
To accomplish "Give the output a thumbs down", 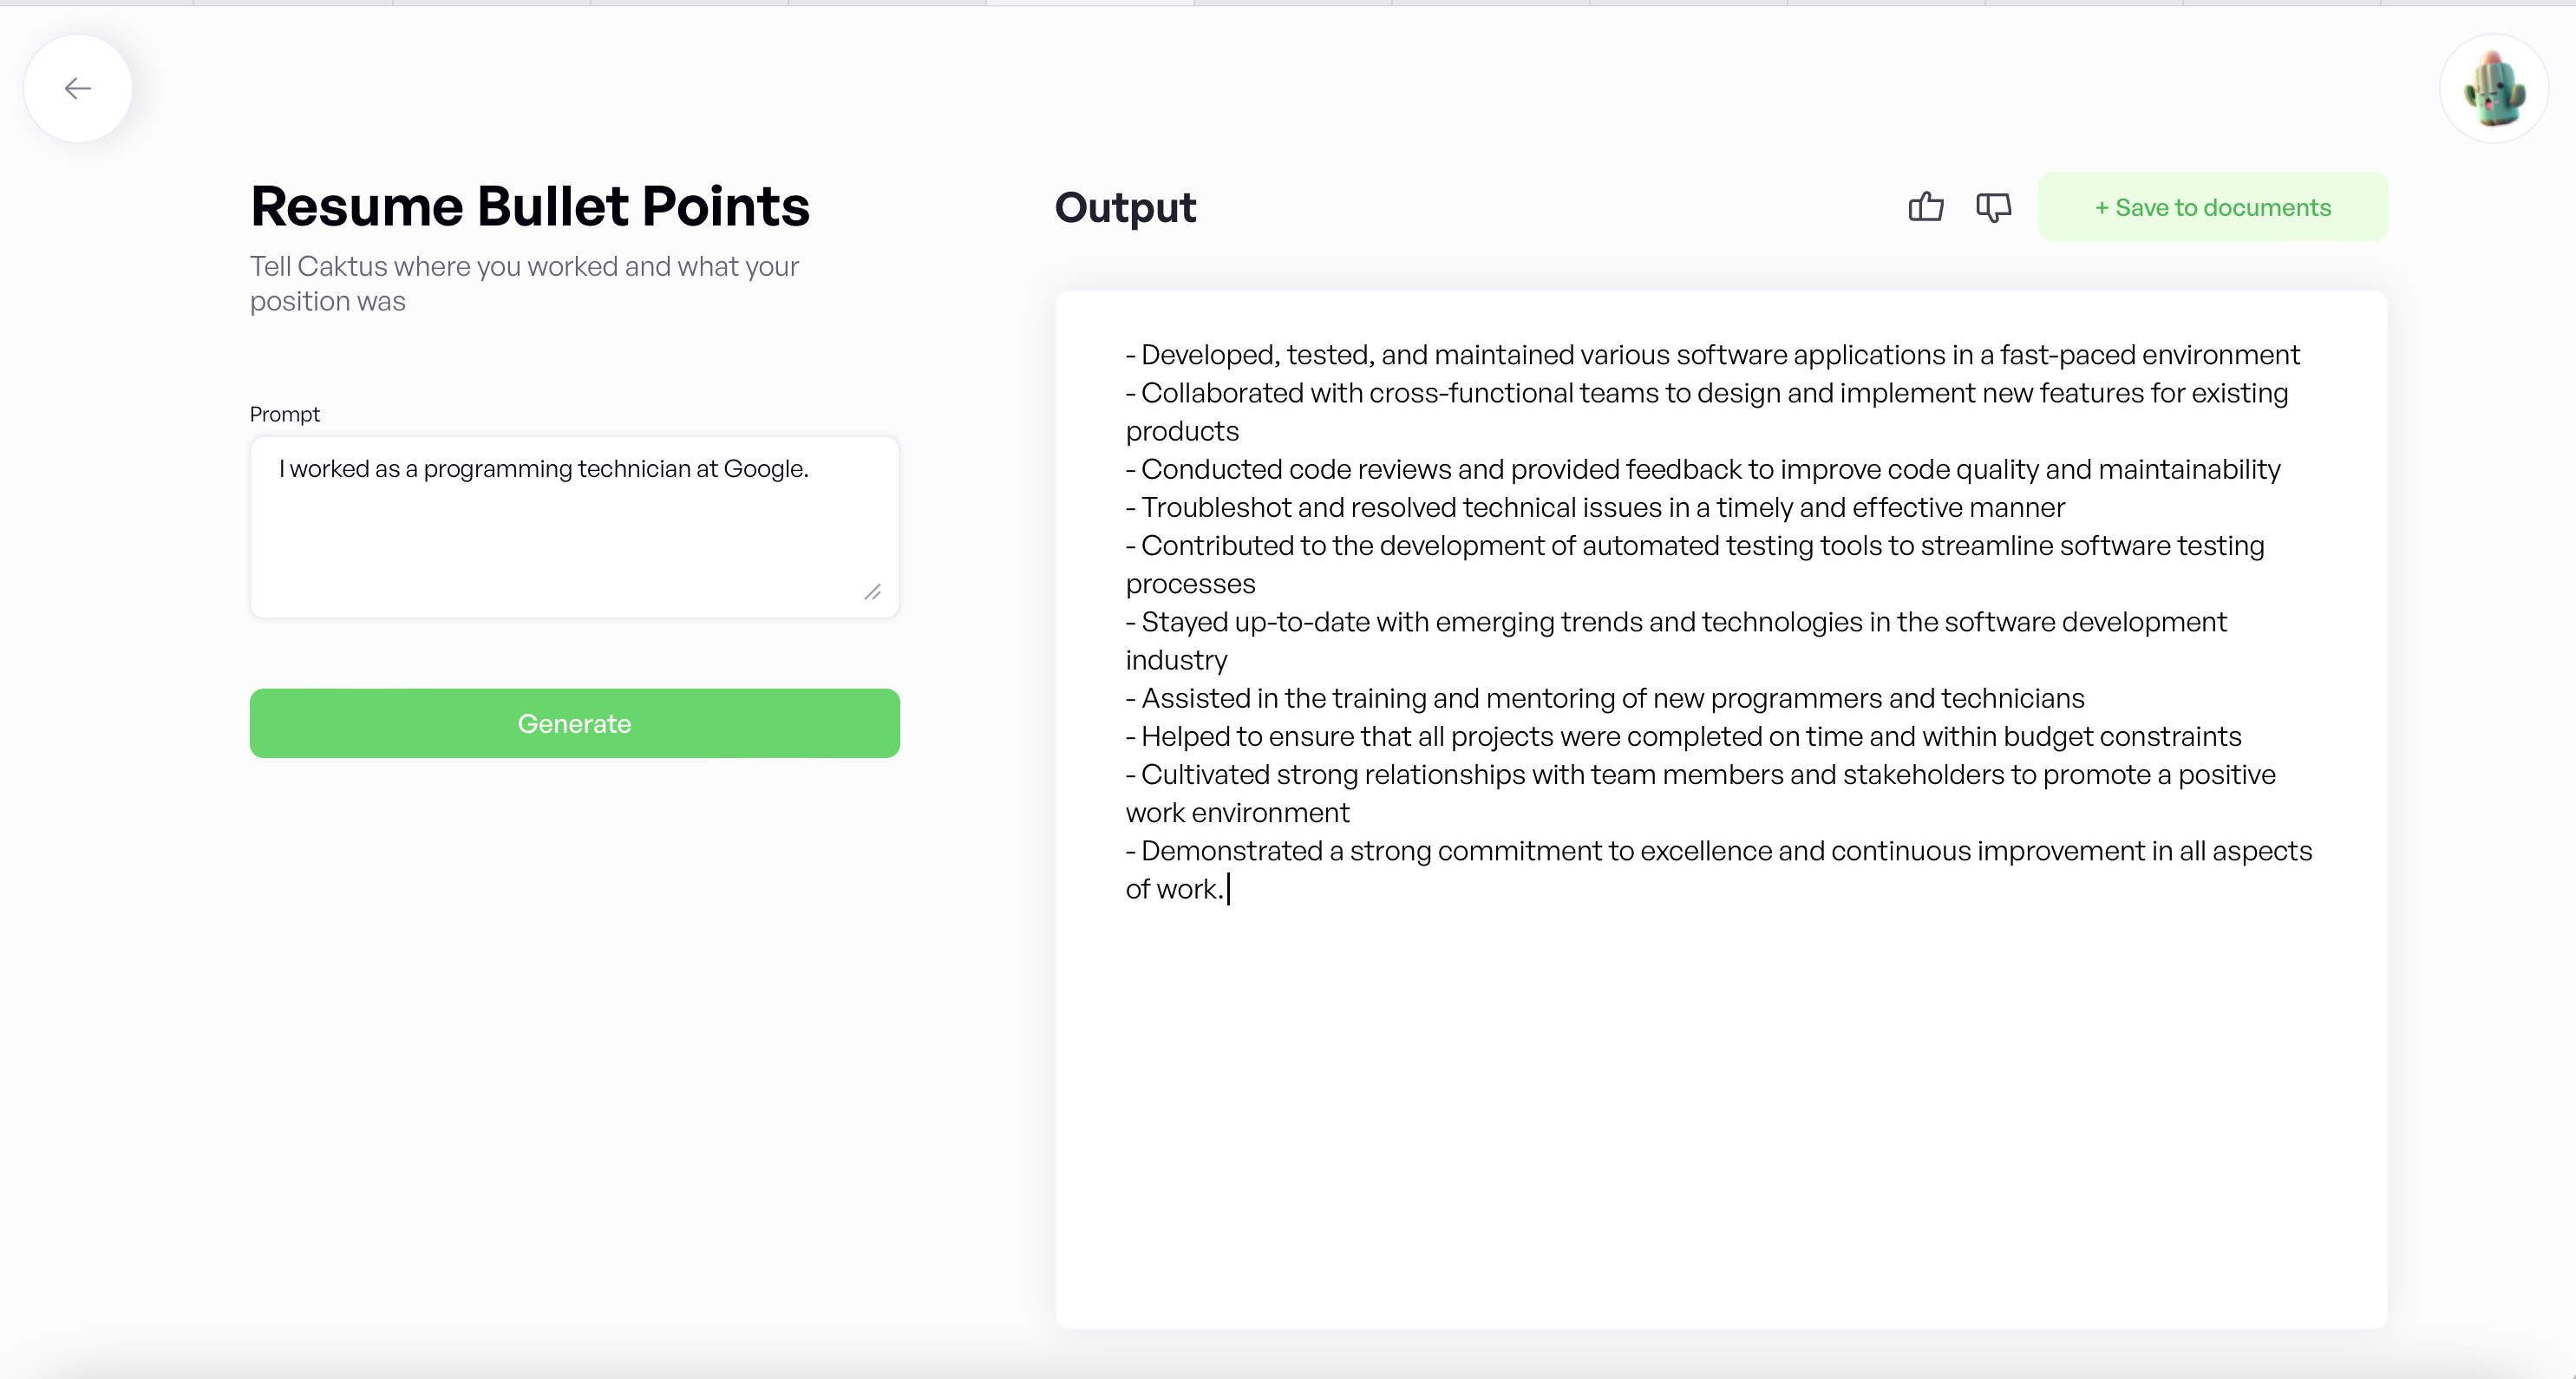I will click(x=1993, y=207).
